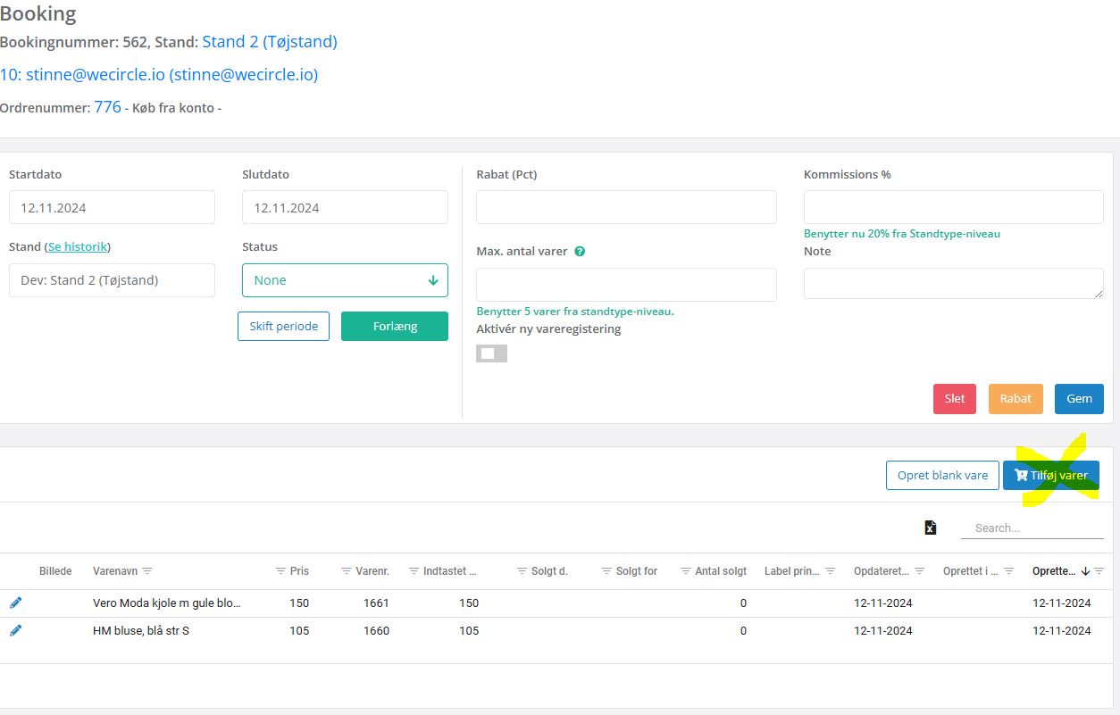This screenshot has width=1120, height=715.
Task: Click the pencil edit icon for Vero Moda kjole
Action: (15, 603)
